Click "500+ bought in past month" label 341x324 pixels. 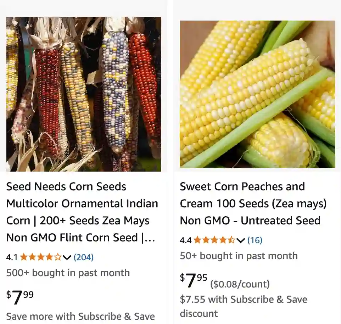click(x=68, y=273)
